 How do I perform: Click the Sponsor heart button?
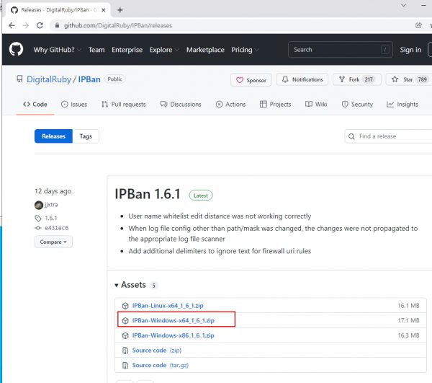tap(251, 79)
